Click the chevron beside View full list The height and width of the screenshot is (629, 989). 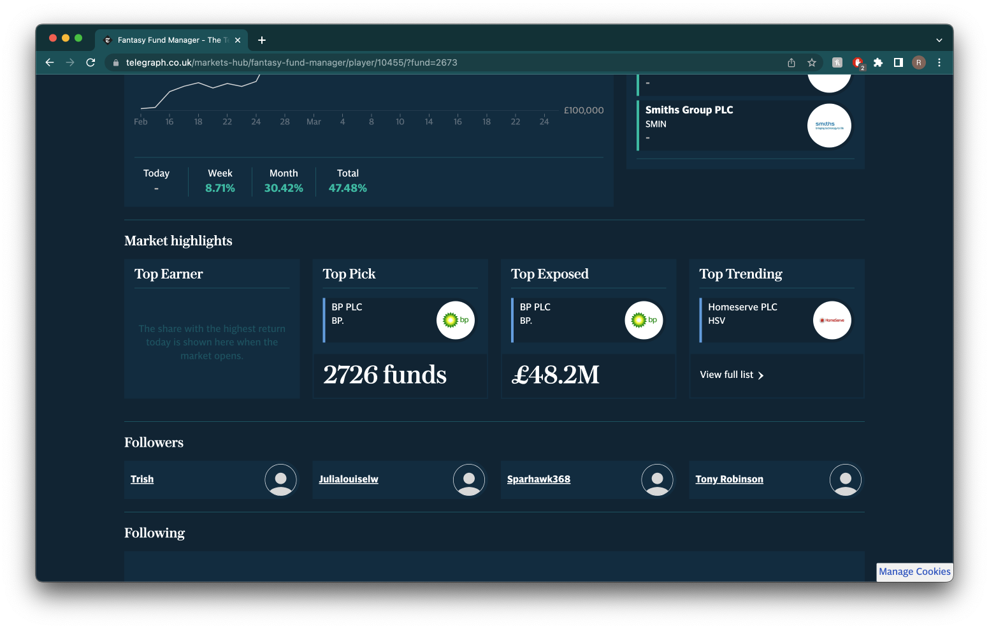pyautogui.click(x=761, y=375)
